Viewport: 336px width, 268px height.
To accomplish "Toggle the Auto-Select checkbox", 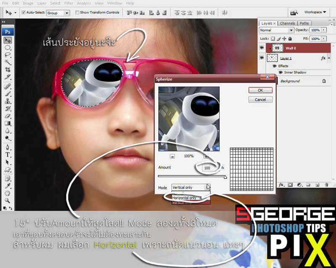I will point(24,13).
